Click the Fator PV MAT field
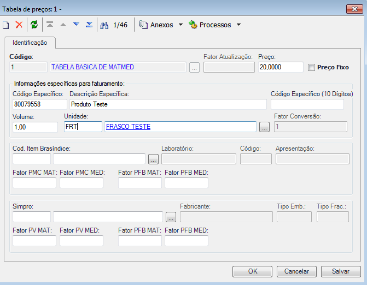 click(34, 241)
